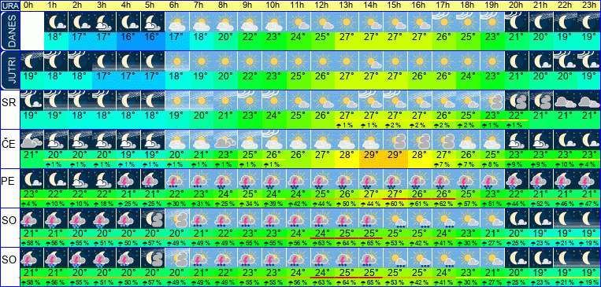Open the DANES forecast tab

[10, 31]
